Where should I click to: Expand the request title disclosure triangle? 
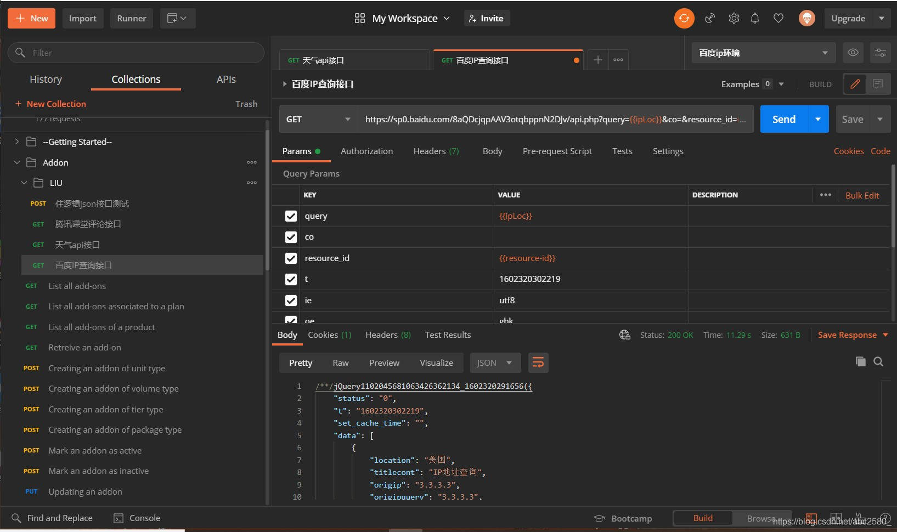[284, 84]
